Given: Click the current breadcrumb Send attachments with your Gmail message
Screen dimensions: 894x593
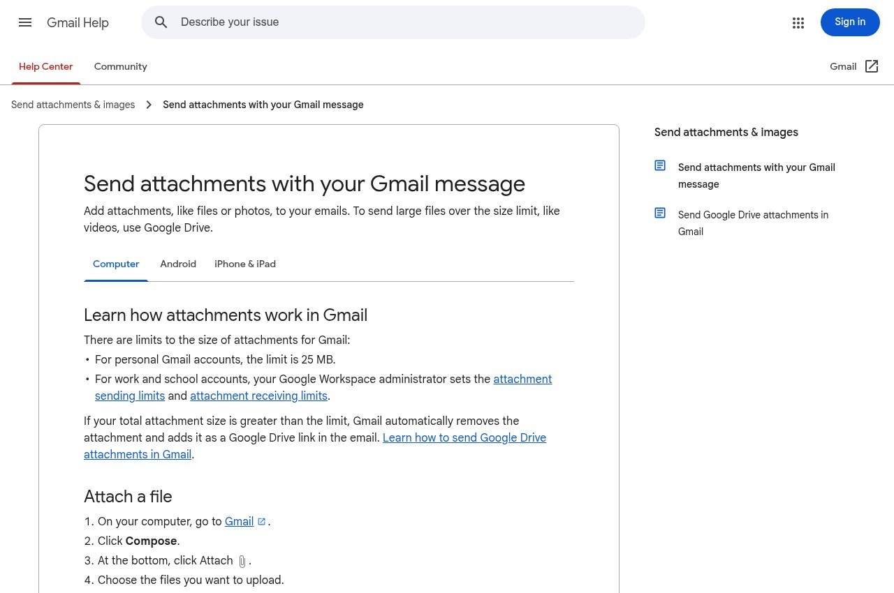Looking at the screenshot, I should 263,105.
